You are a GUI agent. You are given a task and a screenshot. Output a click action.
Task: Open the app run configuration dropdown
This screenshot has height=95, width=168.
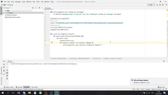coord(151,5)
